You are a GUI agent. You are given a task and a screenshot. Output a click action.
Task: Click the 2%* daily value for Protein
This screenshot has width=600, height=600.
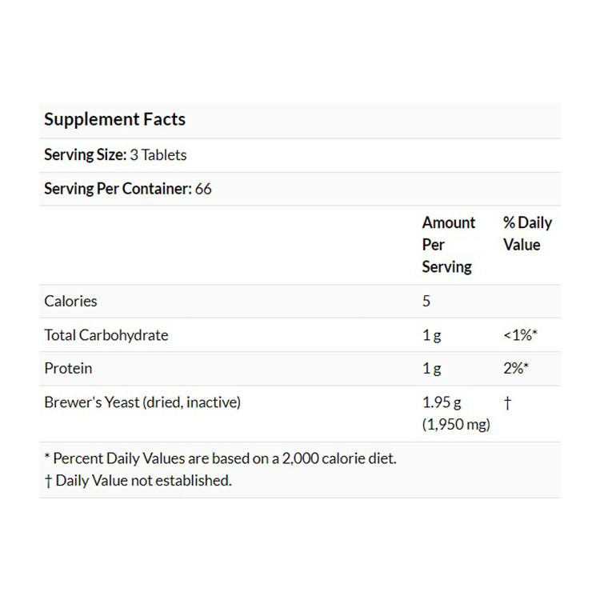[x=516, y=369]
